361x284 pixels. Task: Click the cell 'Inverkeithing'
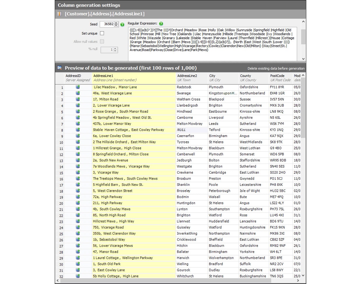pos(192,233)
